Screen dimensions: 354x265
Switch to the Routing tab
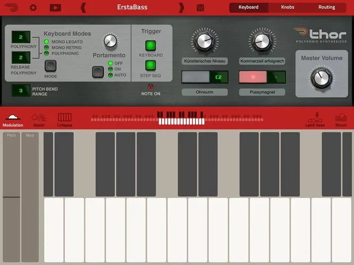tap(327, 7)
